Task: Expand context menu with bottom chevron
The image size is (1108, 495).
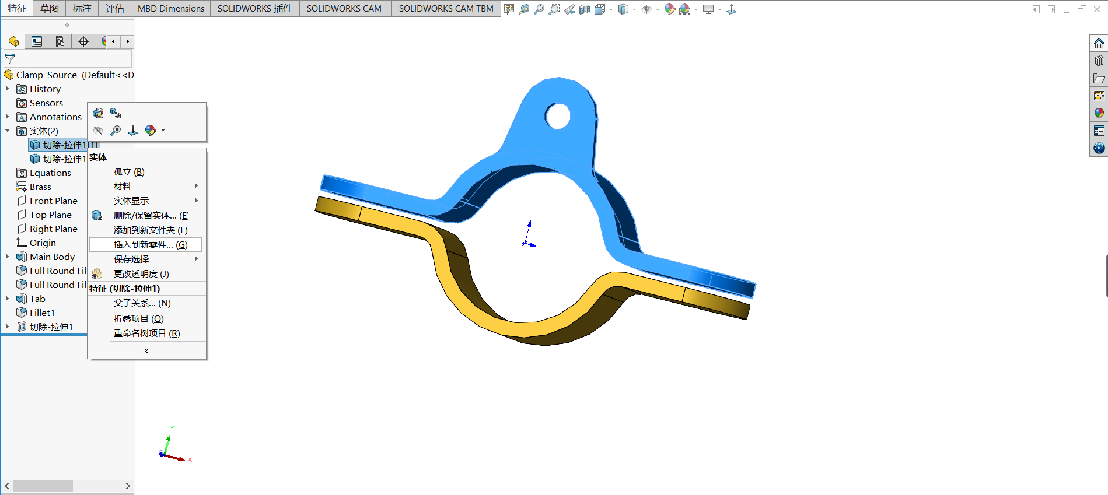Action: pos(146,350)
